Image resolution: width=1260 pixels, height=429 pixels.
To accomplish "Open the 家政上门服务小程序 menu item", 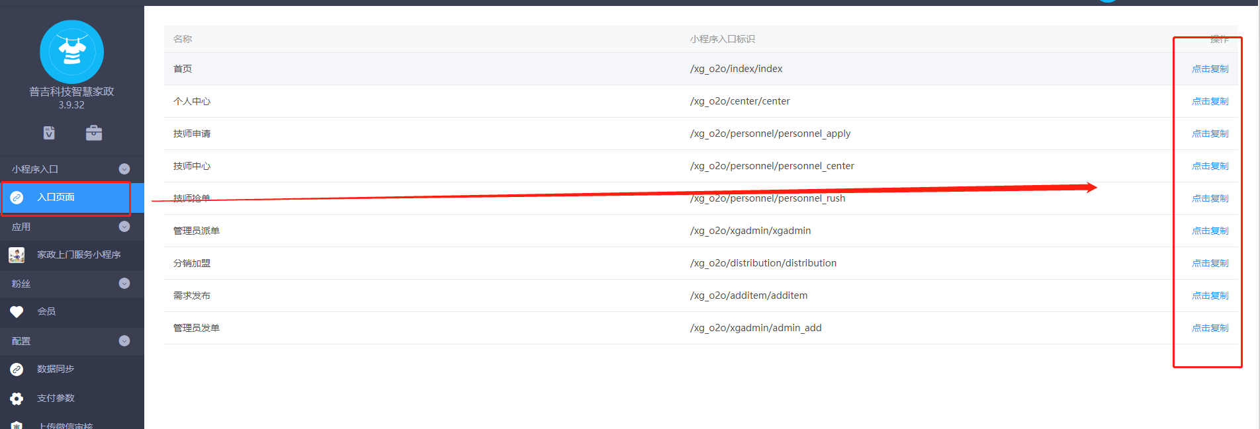I will coord(72,254).
